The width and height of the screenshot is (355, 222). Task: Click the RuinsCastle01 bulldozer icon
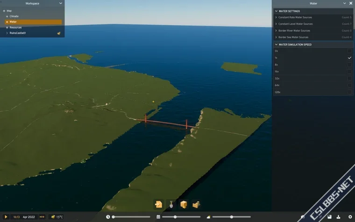pyautogui.click(x=59, y=33)
